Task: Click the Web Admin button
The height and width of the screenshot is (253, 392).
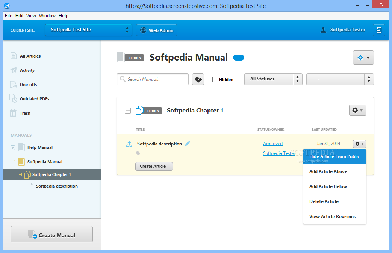Action: [156, 30]
